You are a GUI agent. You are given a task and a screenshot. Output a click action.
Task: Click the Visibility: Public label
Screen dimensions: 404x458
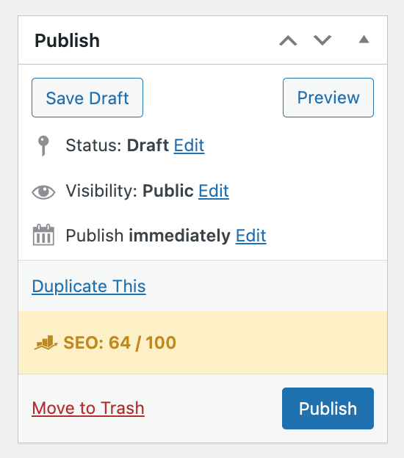click(x=129, y=191)
